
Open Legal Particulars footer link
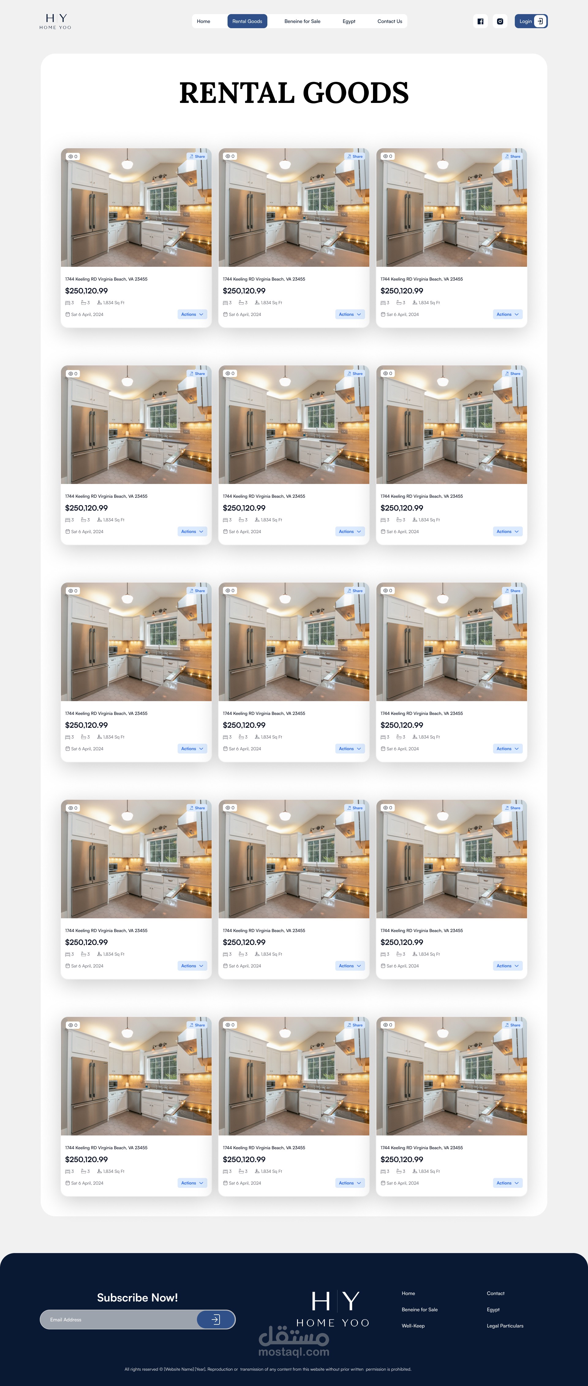click(505, 1326)
